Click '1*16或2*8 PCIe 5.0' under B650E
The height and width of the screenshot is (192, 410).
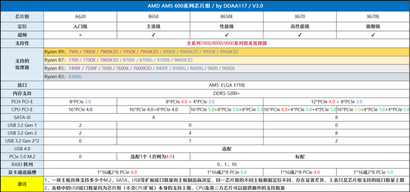[226, 172]
